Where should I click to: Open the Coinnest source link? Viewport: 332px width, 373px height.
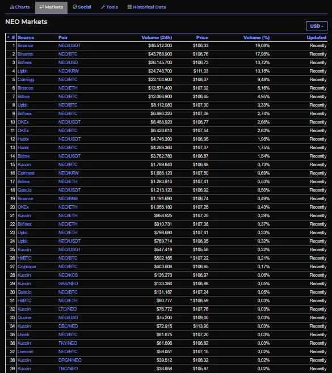pyautogui.click(x=26, y=173)
